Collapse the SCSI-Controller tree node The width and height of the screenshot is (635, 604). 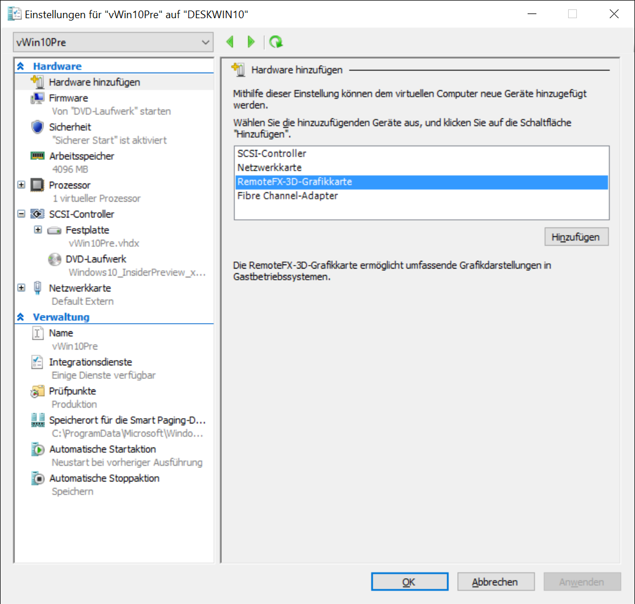click(21, 214)
